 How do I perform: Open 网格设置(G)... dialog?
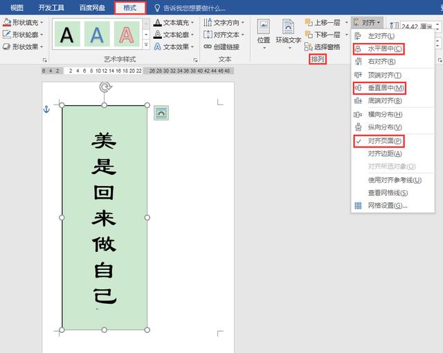pyautogui.click(x=392, y=206)
